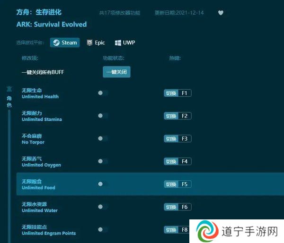Click the 'ARK: Survival Evolved' title
This screenshot has height=243, width=284.
click(x=52, y=25)
